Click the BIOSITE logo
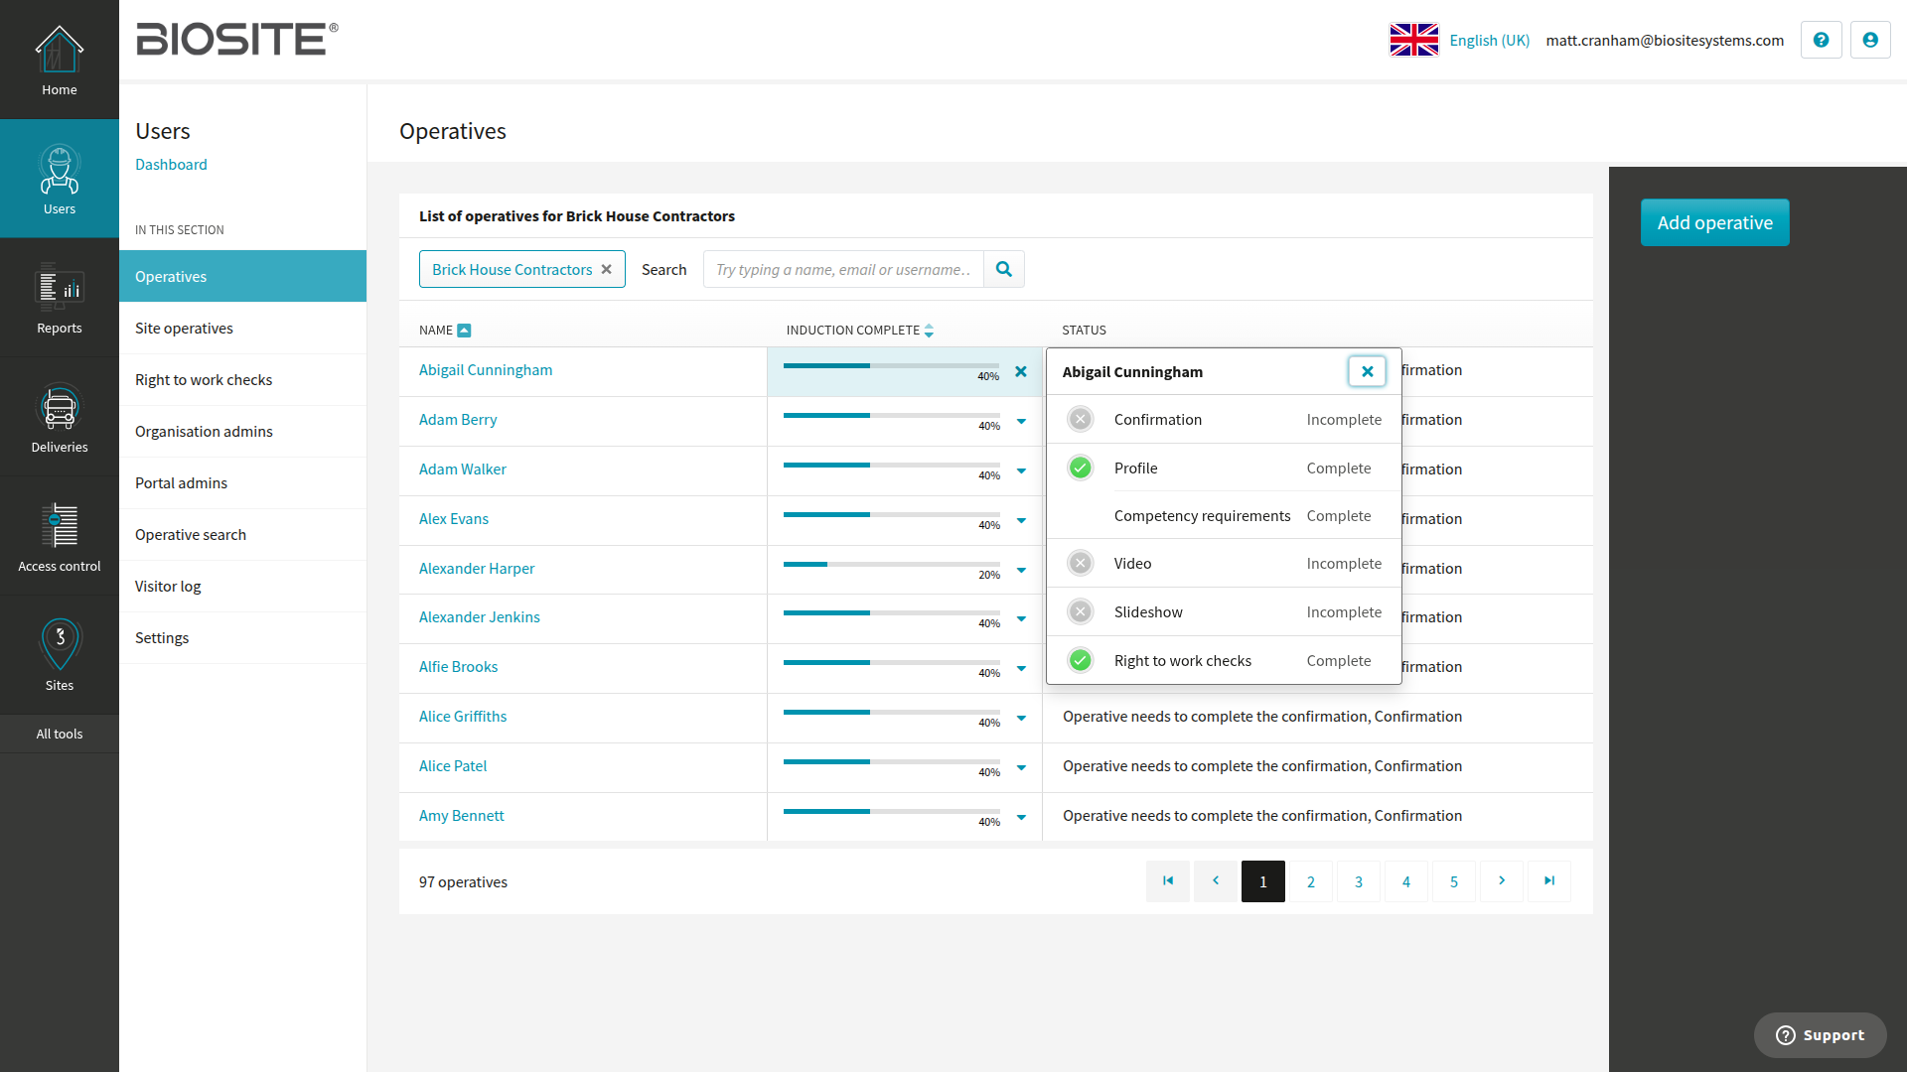The image size is (1907, 1072). point(236,40)
